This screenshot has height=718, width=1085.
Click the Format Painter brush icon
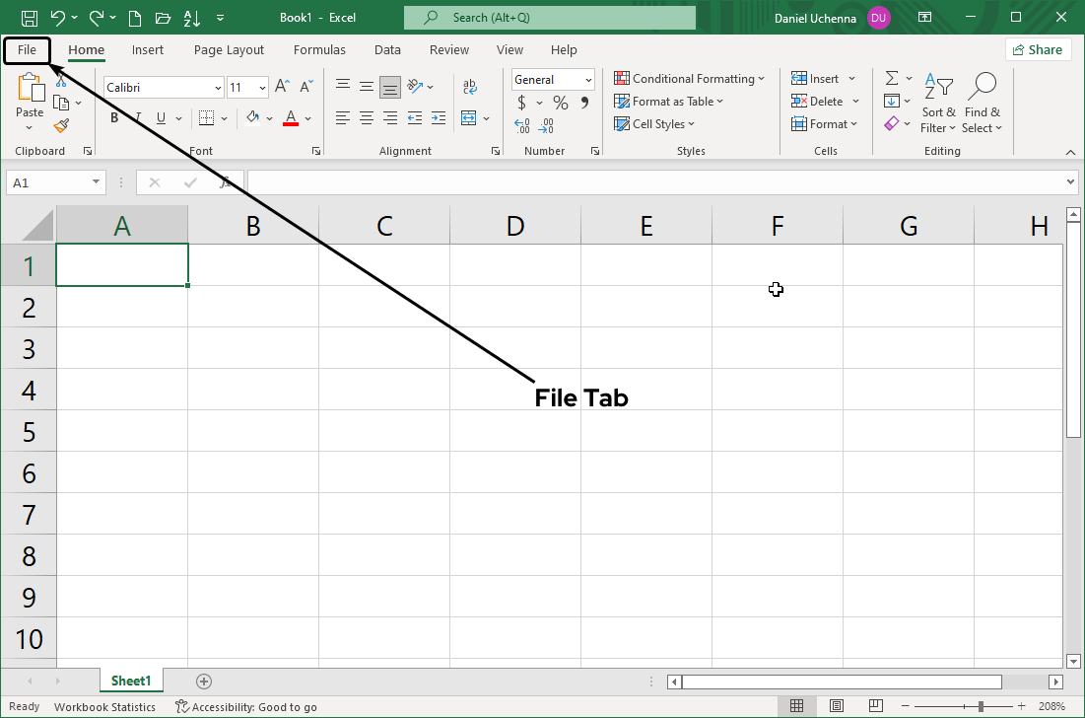[61, 126]
